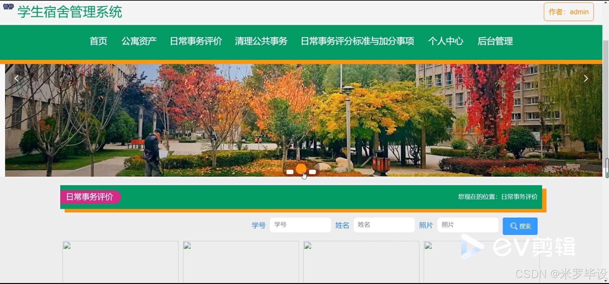Open the 个人中心 menu
The image size is (609, 284).
coord(445,41)
